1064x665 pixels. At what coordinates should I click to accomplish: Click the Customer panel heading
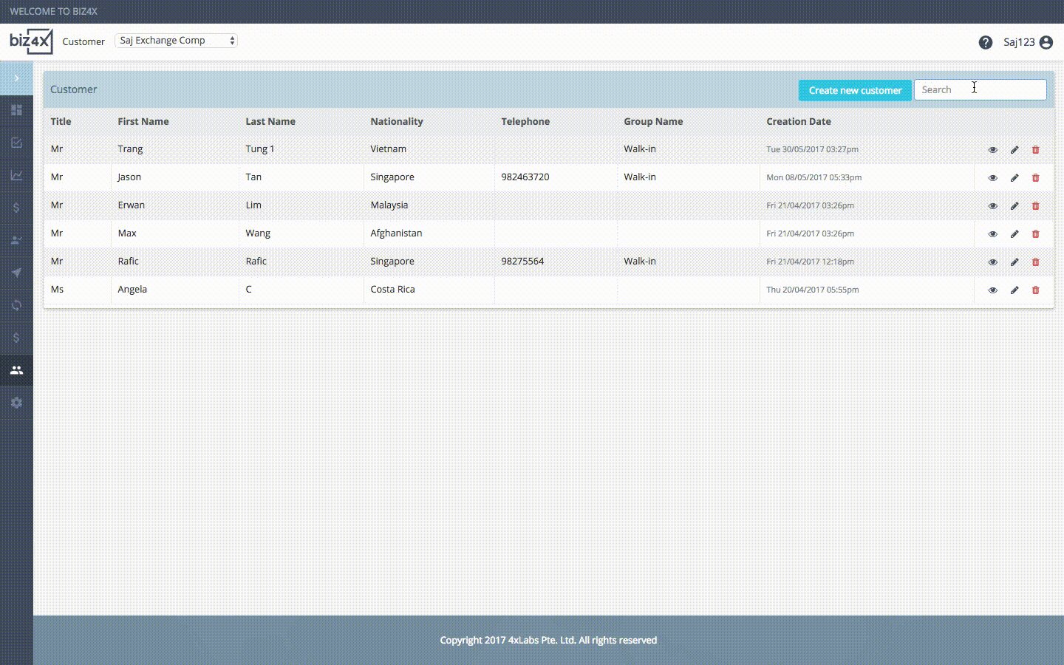pos(74,89)
